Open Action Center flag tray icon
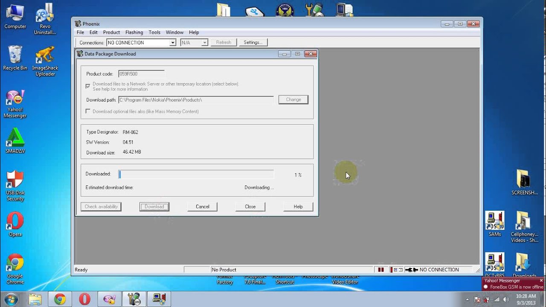 478,299
